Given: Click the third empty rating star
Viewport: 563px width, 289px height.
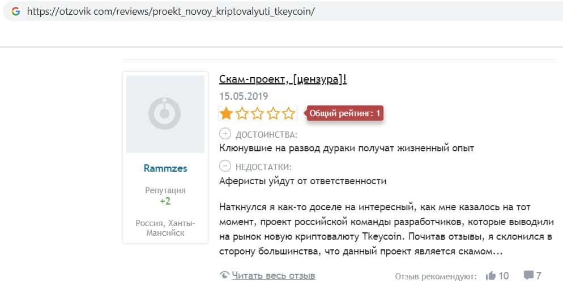Looking at the screenshot, I should (258, 113).
